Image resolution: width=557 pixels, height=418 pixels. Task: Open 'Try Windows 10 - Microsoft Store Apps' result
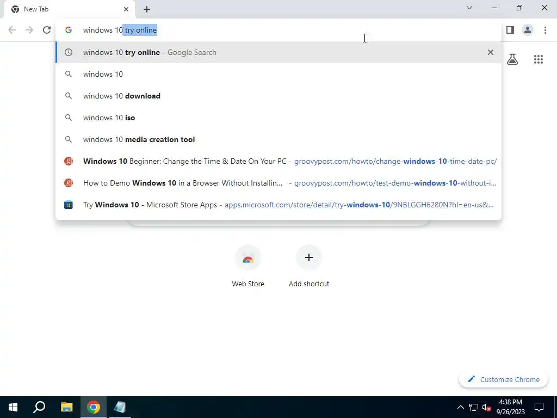pyautogui.click(x=278, y=205)
